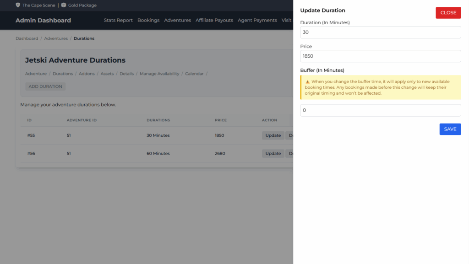Edit the Price input showing 1850
Screen dimensions: 469x264
coord(381,56)
